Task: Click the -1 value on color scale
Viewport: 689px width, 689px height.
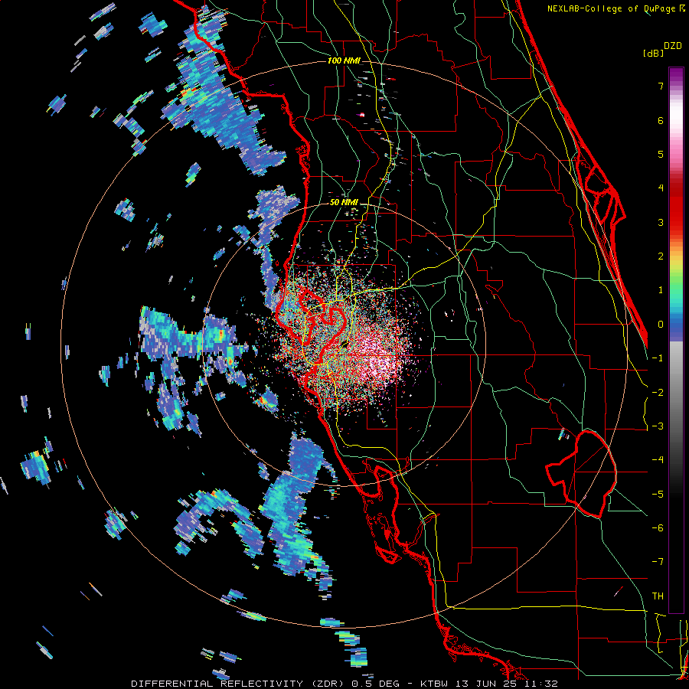Action: (x=658, y=358)
